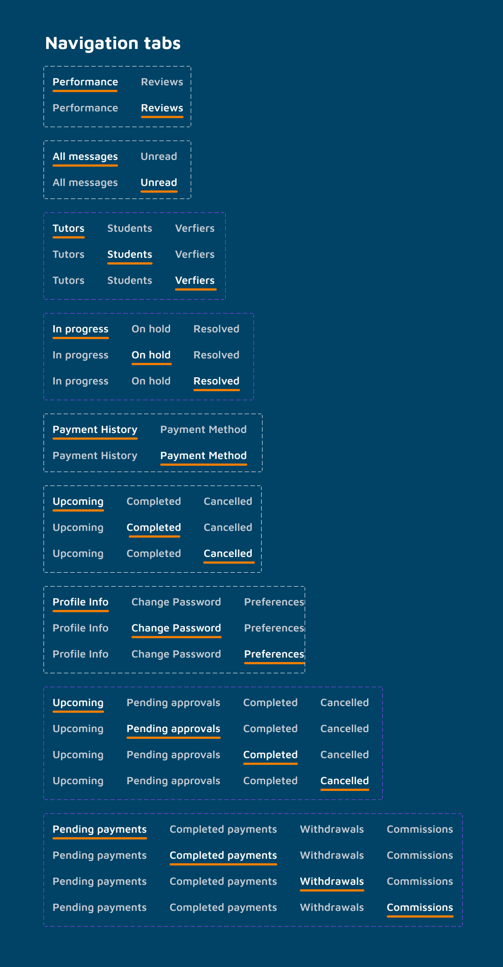503x967 pixels.
Task: Open the active Profile Info tab
Action: (80, 602)
